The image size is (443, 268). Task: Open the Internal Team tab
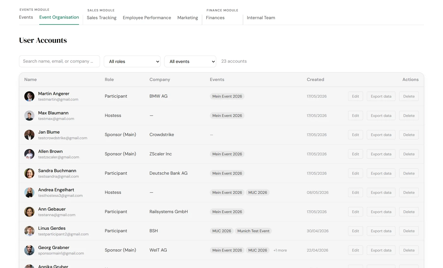tap(261, 18)
